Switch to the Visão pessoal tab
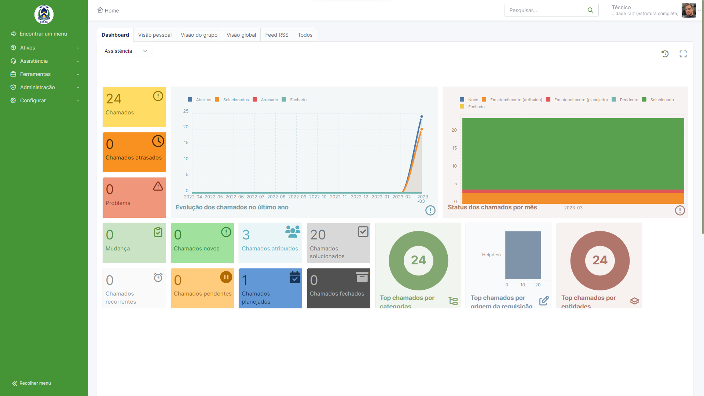The width and height of the screenshot is (704, 396). coord(155,35)
